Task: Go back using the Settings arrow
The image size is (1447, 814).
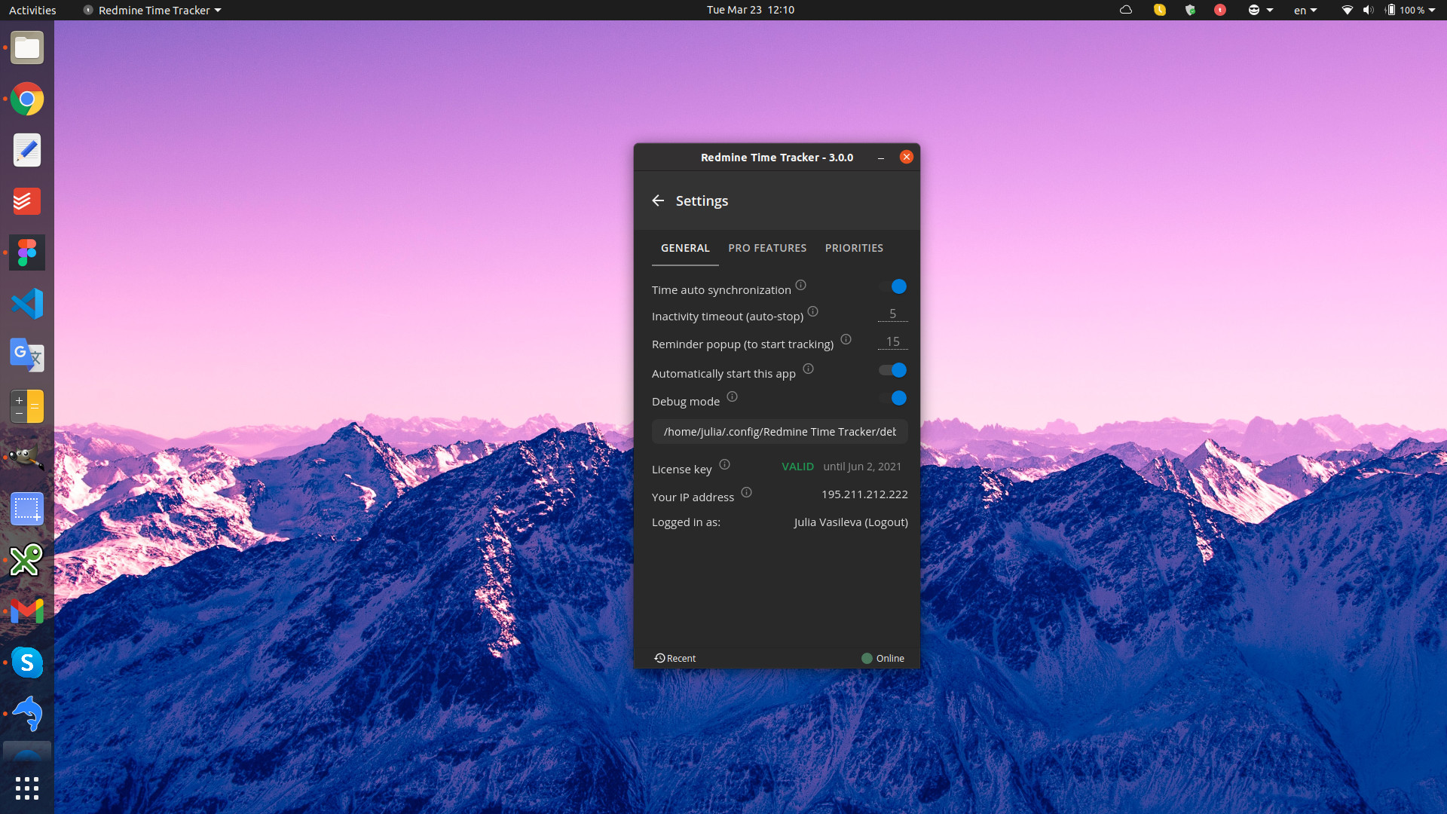Action: pos(658,200)
